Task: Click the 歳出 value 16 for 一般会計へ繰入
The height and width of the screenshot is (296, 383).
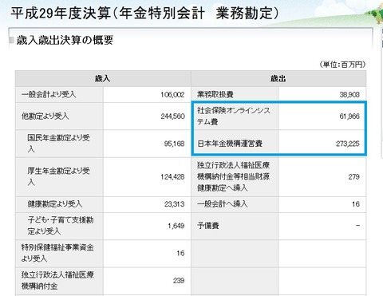Action: pos(356,204)
